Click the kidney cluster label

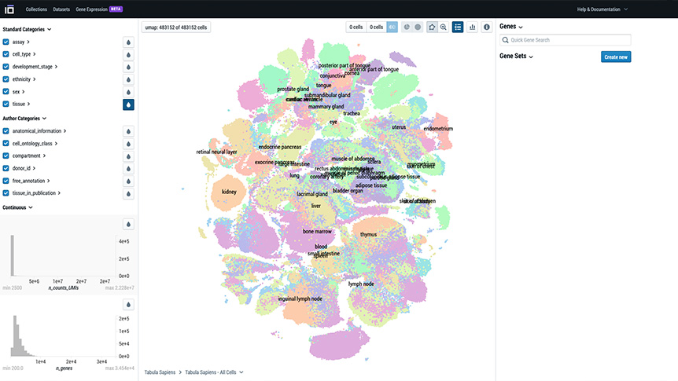pos(229,192)
